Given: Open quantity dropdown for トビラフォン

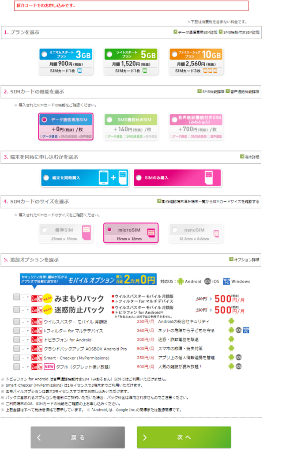Looking at the screenshot, I should (x=25, y=339).
